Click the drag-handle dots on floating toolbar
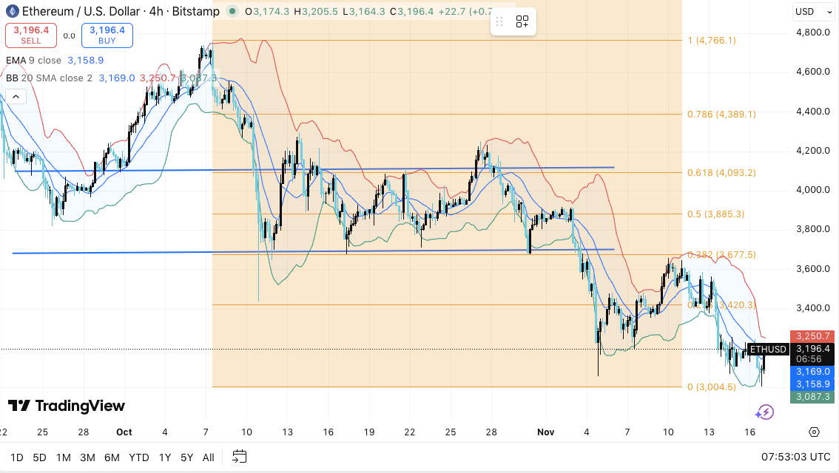The width and height of the screenshot is (839, 473). pos(501,21)
